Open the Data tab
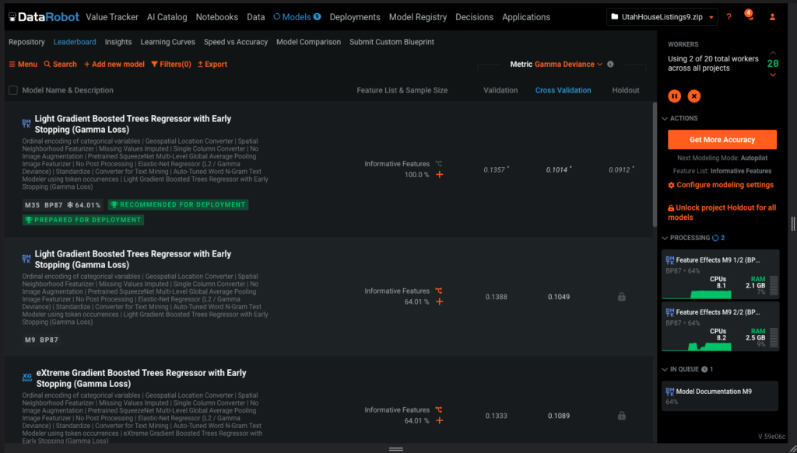 coord(255,17)
